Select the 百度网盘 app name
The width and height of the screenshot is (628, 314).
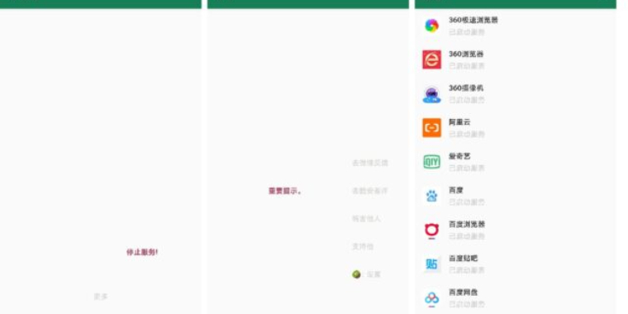pos(463,293)
